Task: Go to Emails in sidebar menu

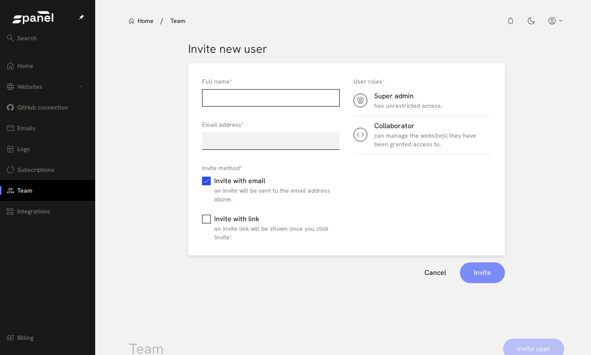Action: pos(48,128)
